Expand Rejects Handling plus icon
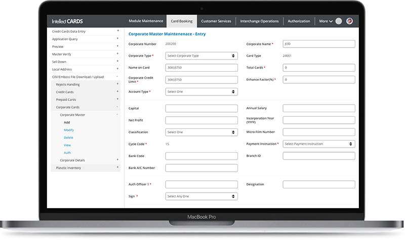Image resolution: width=405 pixels, height=240 pixels. pos(117,84)
